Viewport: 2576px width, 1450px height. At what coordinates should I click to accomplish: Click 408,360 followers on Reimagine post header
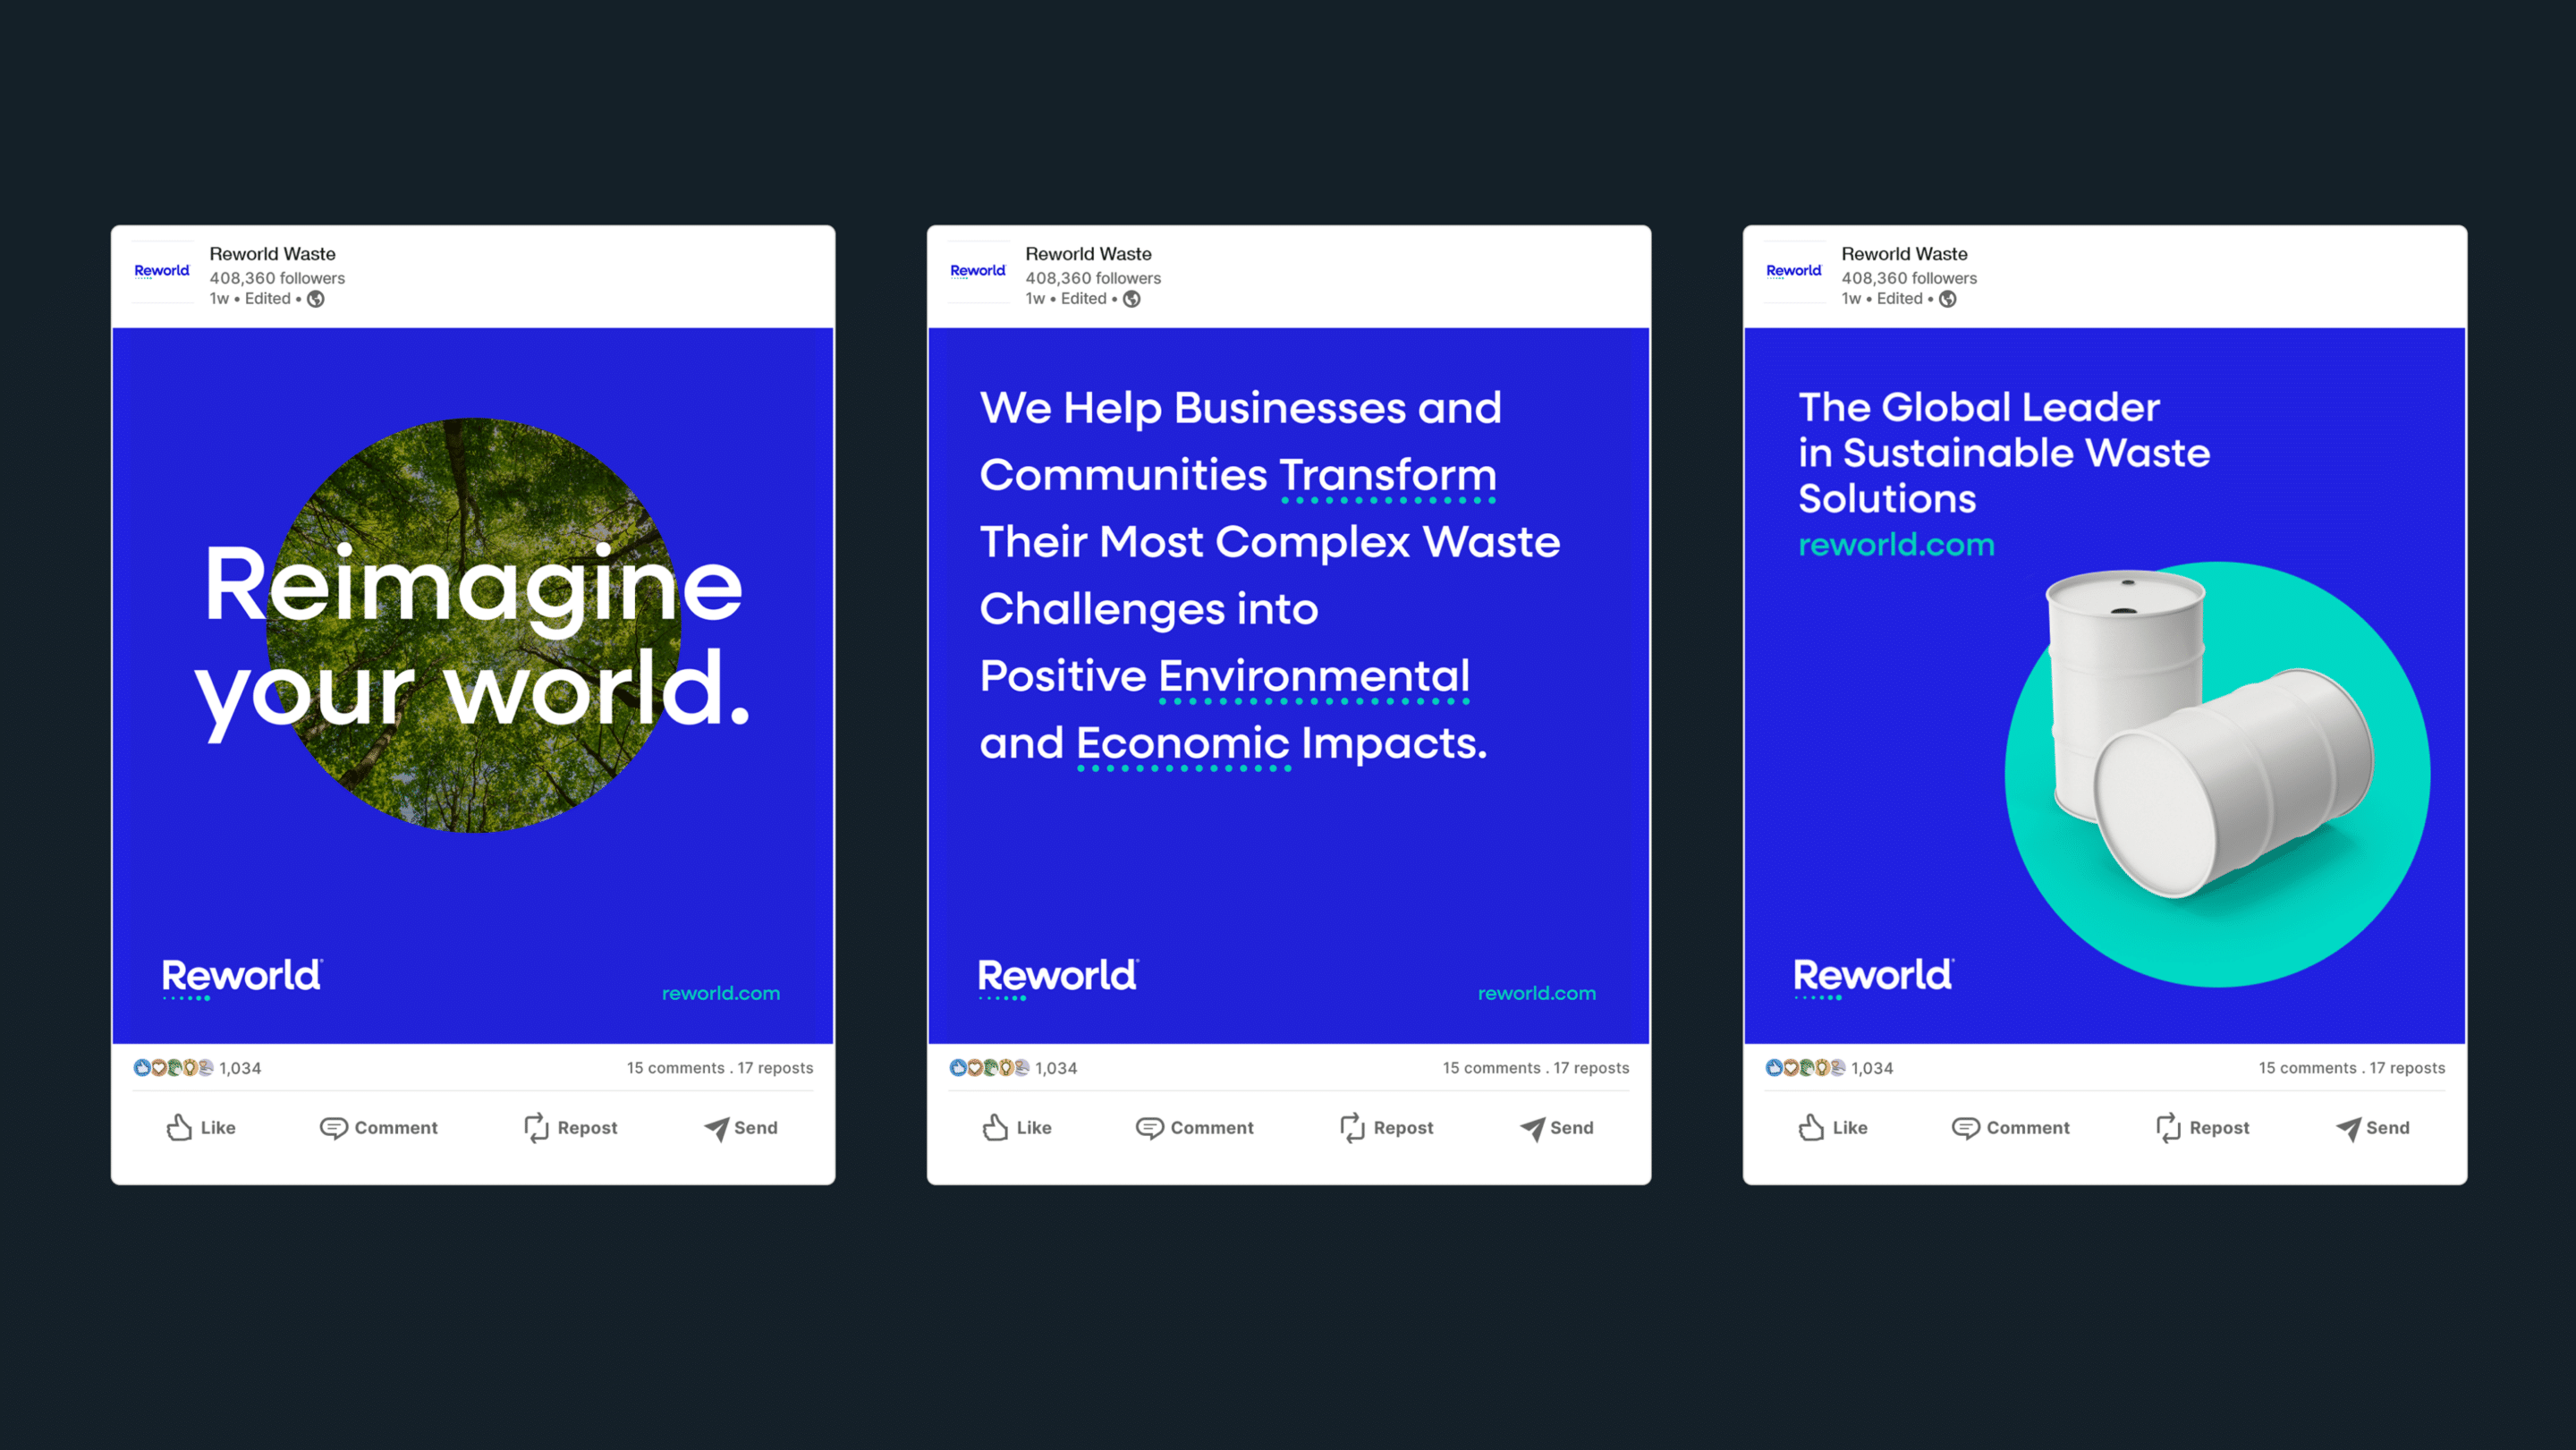tap(277, 278)
